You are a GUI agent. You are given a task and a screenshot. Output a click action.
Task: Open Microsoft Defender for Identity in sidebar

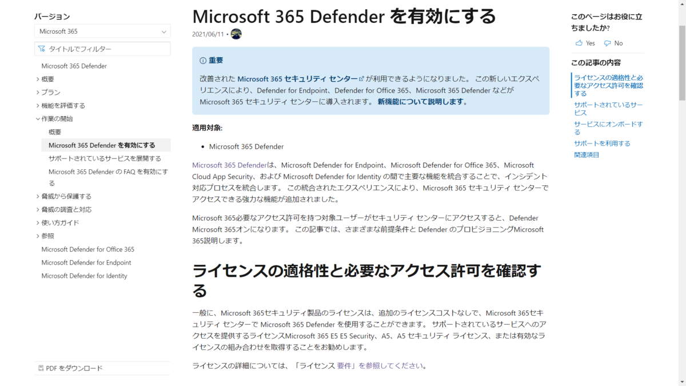point(85,276)
